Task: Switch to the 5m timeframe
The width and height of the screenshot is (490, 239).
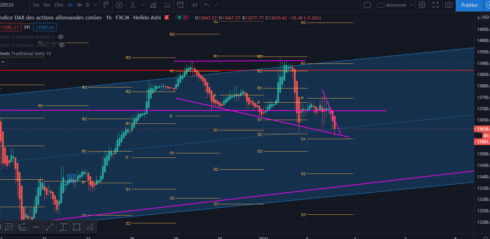Action: coord(47,5)
